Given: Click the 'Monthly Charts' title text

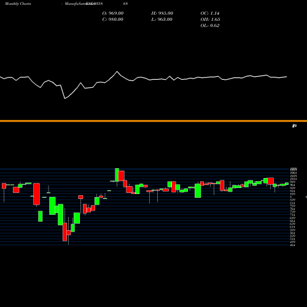Looking at the screenshot, I should coord(18,4).
